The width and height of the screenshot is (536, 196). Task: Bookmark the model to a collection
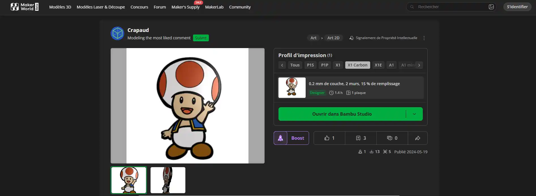361,138
